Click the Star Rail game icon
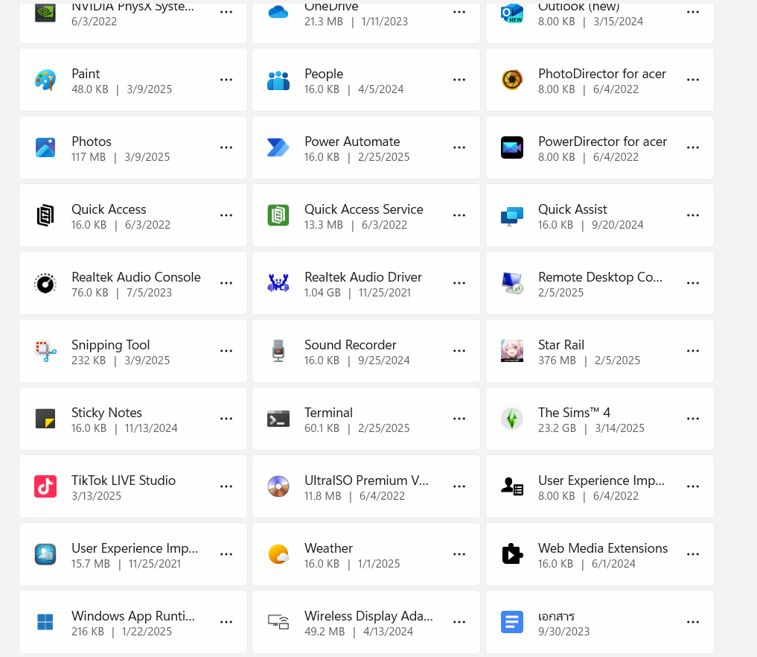The image size is (757, 657). (x=512, y=351)
